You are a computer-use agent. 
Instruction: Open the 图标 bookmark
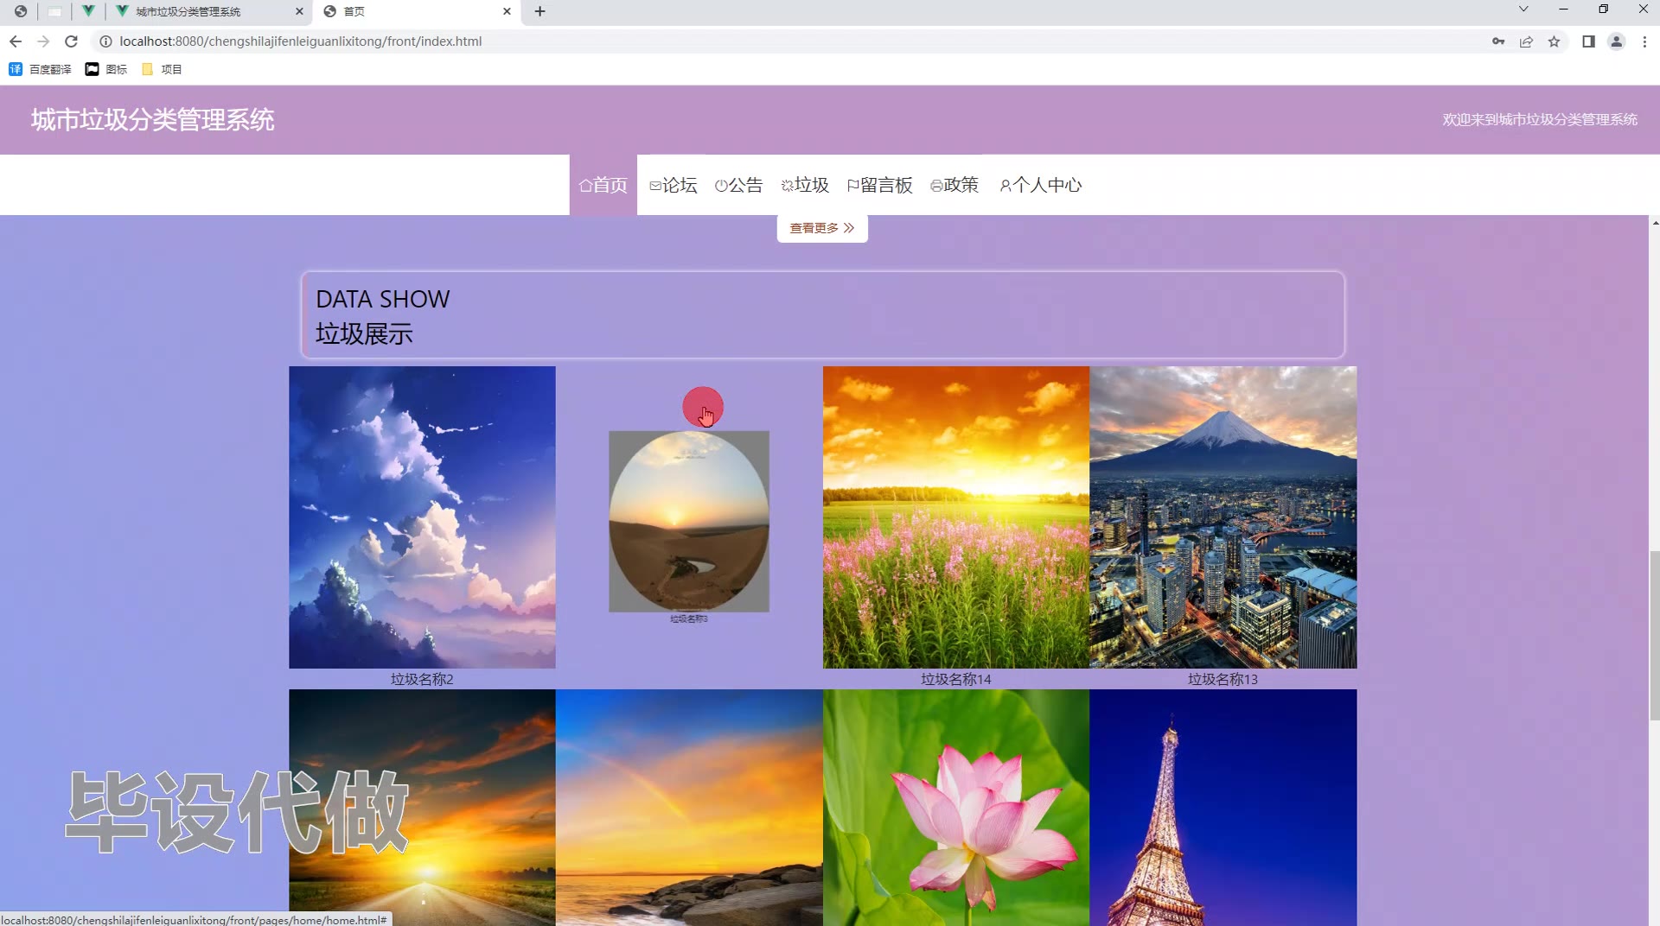coord(105,69)
